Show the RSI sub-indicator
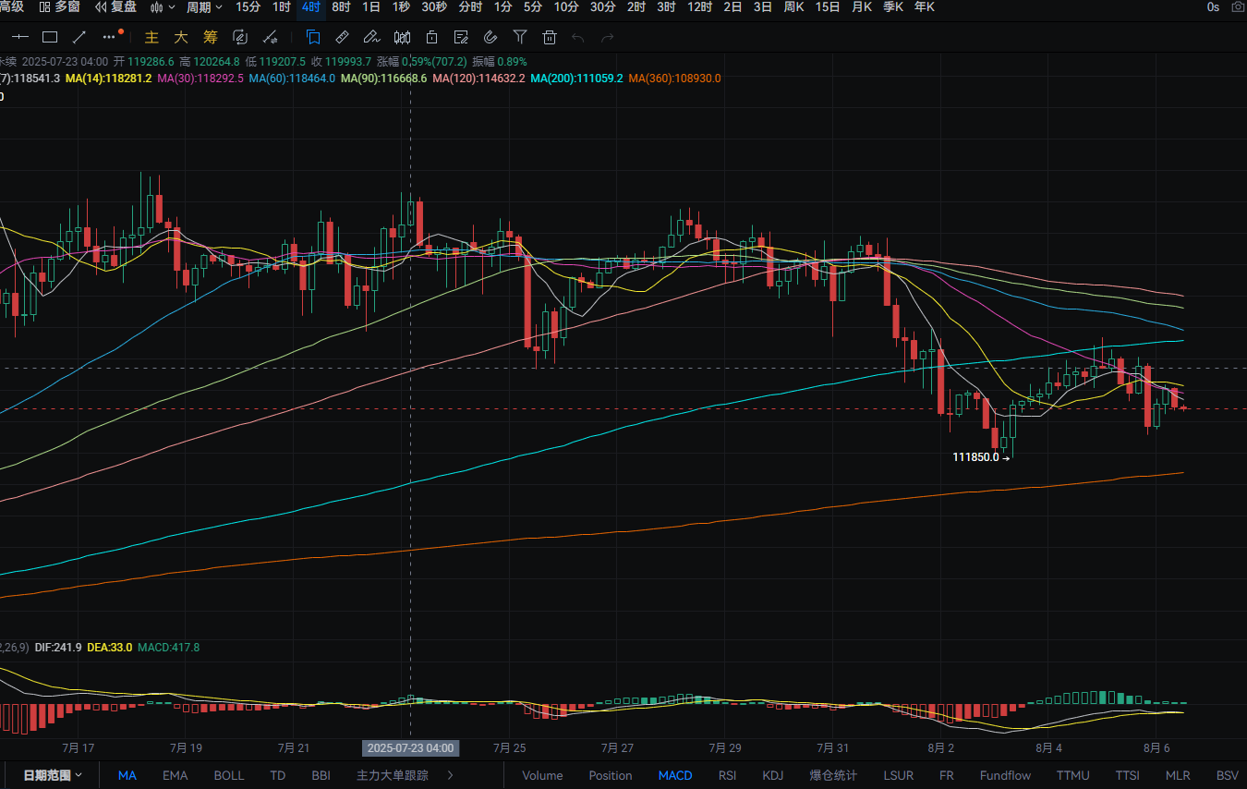Viewport: 1247px width, 789px height. point(728,775)
